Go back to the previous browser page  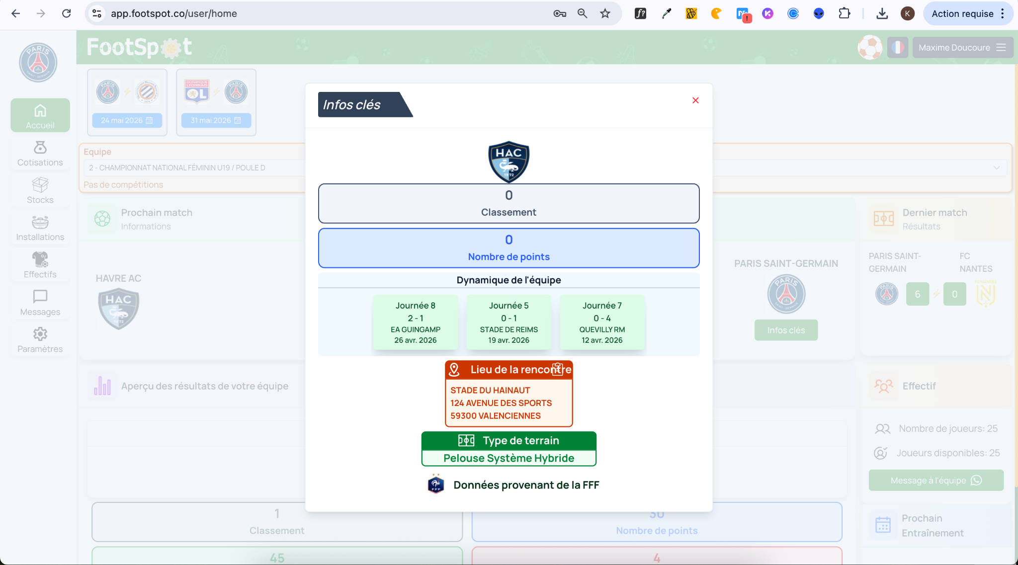(x=16, y=13)
